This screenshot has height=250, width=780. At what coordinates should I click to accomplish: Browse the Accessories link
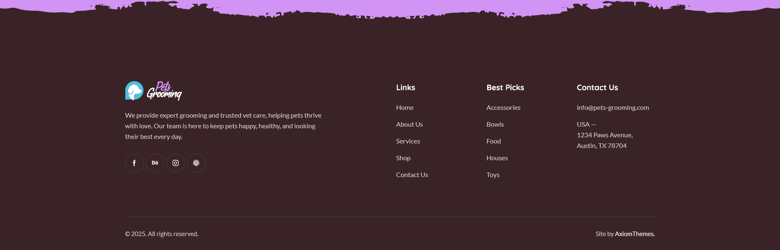point(503,107)
